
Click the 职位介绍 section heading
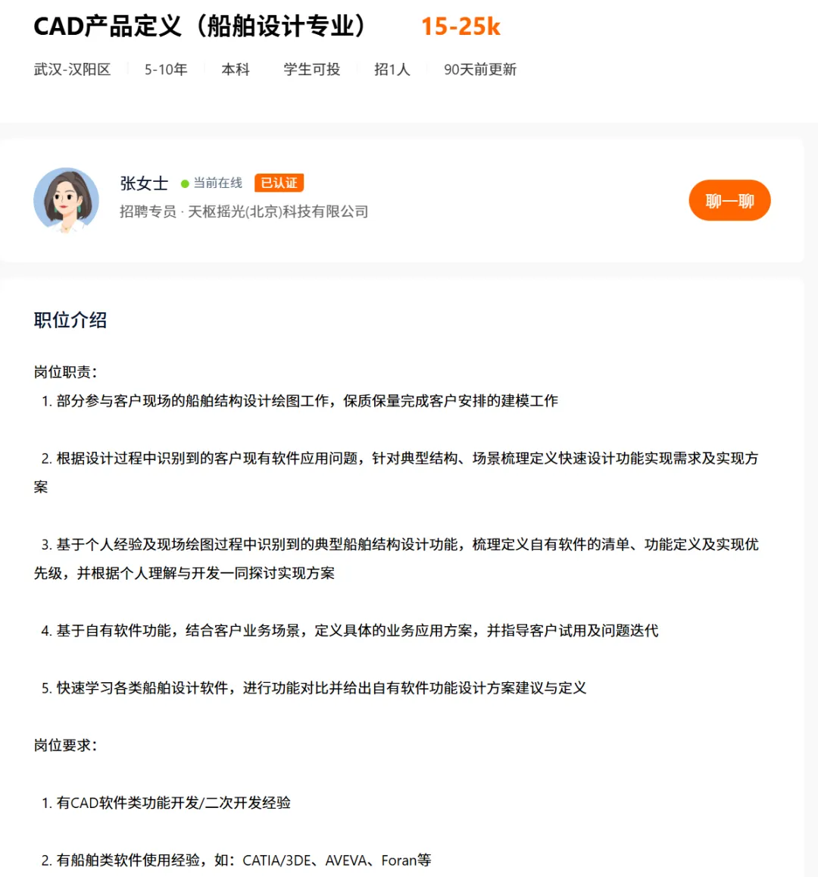(x=70, y=320)
